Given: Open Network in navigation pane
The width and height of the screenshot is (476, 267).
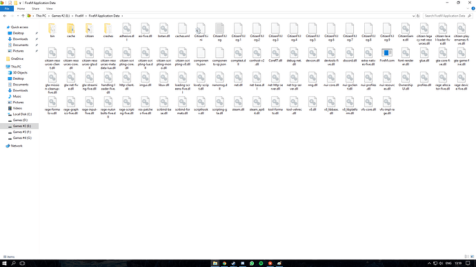Looking at the screenshot, I should (17, 146).
